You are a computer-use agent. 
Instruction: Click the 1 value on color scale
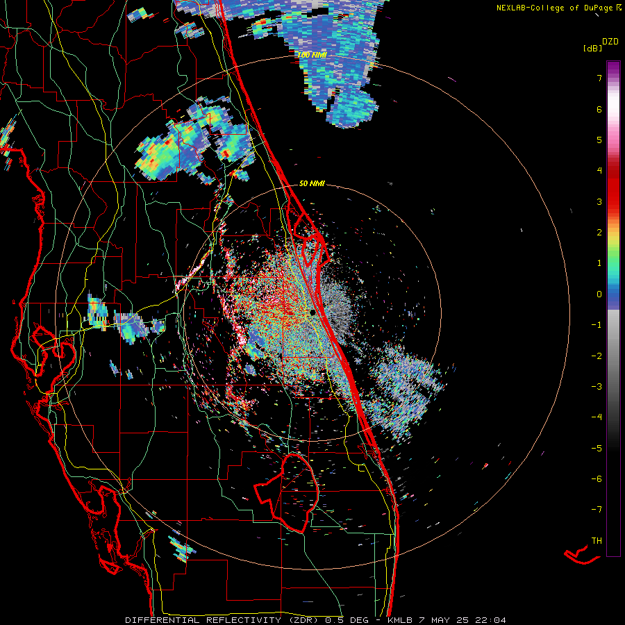coord(599,263)
